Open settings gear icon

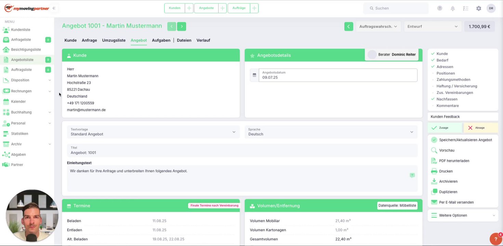tap(479, 8)
